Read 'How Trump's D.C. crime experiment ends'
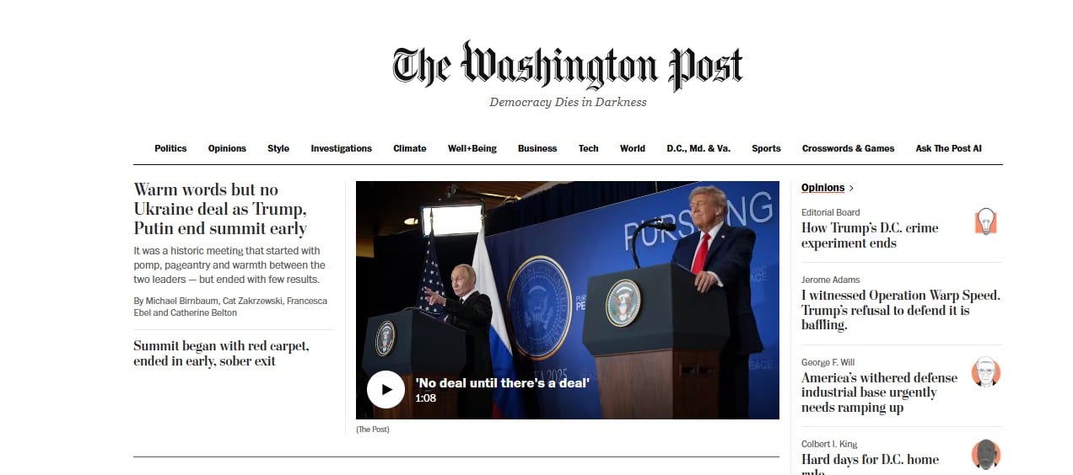This screenshot has height=475, width=1073. pyautogui.click(x=870, y=235)
